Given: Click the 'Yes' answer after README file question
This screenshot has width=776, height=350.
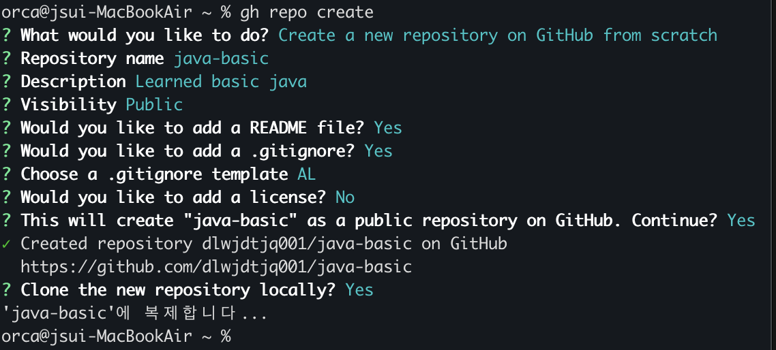Looking at the screenshot, I should [388, 127].
